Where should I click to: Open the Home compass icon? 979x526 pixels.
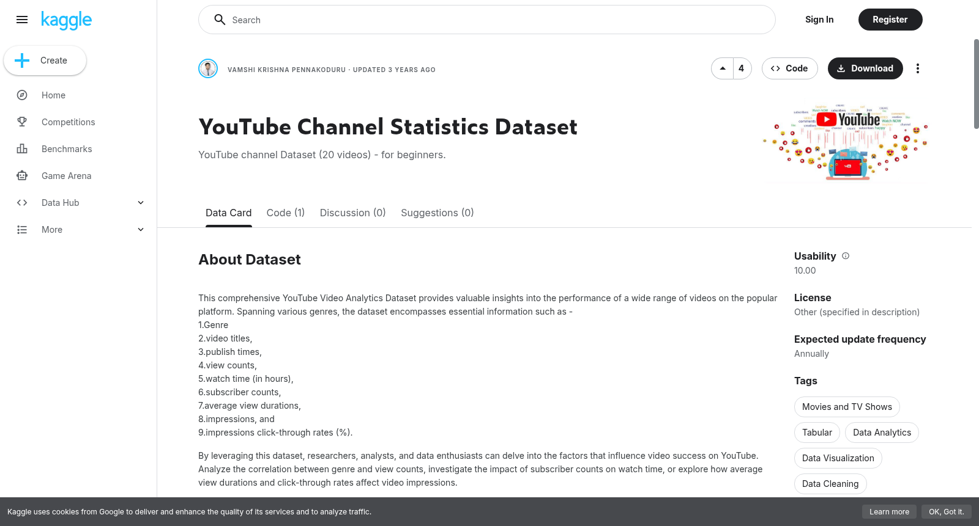(22, 95)
